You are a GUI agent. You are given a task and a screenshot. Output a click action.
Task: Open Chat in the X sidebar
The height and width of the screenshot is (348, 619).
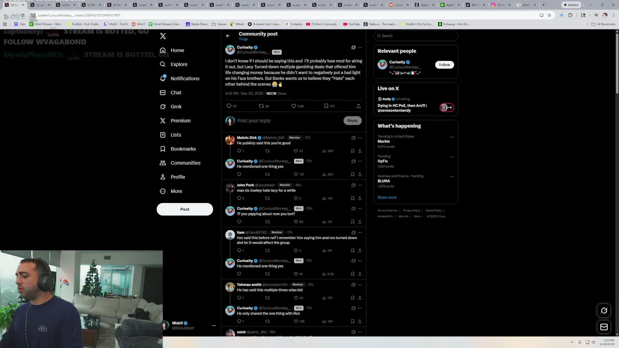click(x=171, y=92)
